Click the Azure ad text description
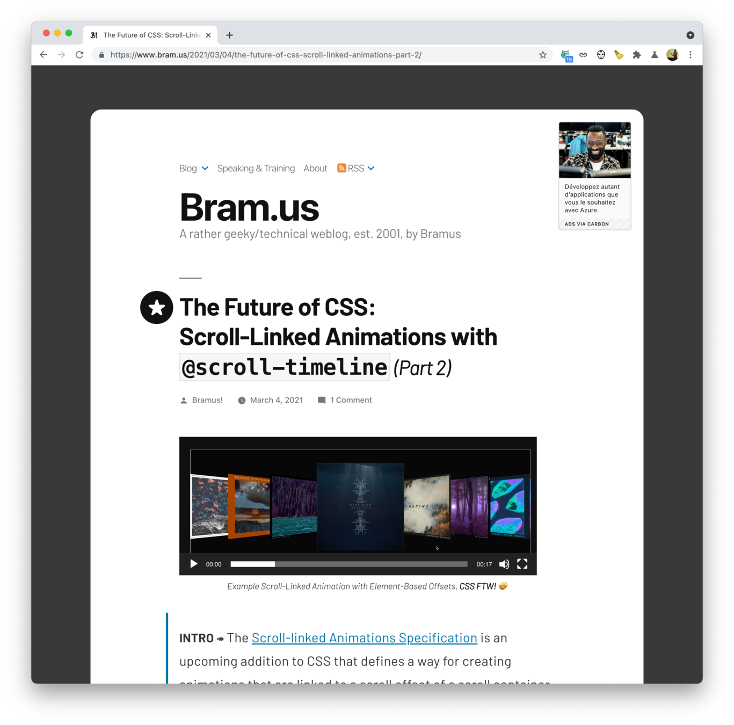This screenshot has height=725, width=734. click(x=592, y=199)
